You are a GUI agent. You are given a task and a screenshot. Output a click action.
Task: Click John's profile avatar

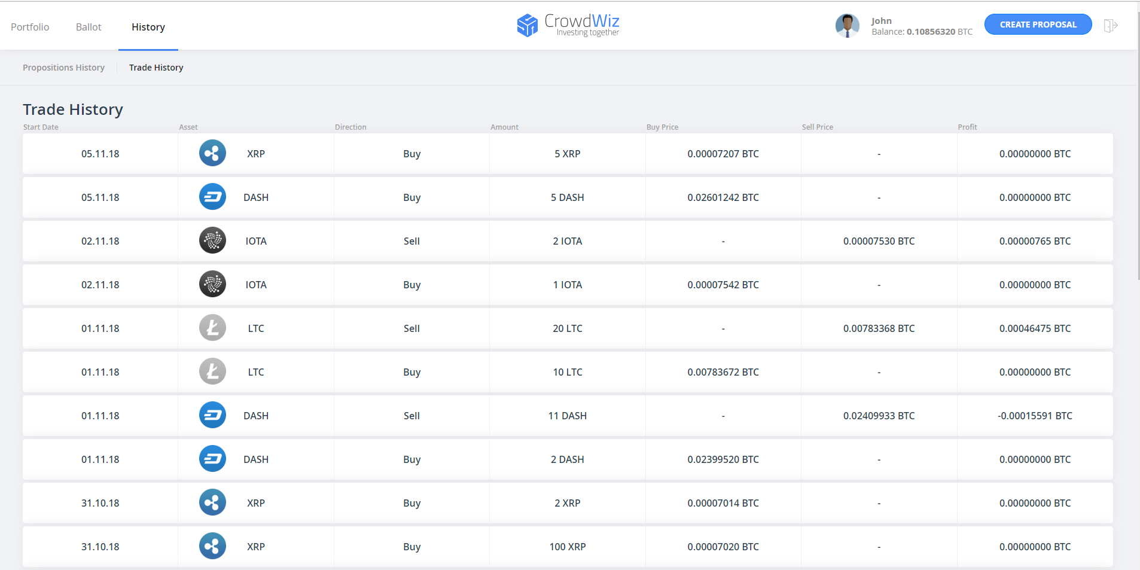(847, 26)
